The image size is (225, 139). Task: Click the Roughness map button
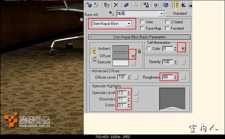click(183, 77)
